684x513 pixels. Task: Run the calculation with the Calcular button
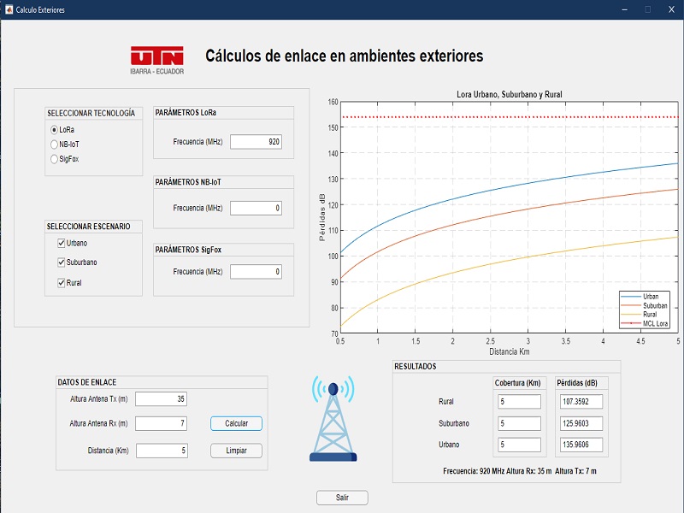pyautogui.click(x=237, y=423)
